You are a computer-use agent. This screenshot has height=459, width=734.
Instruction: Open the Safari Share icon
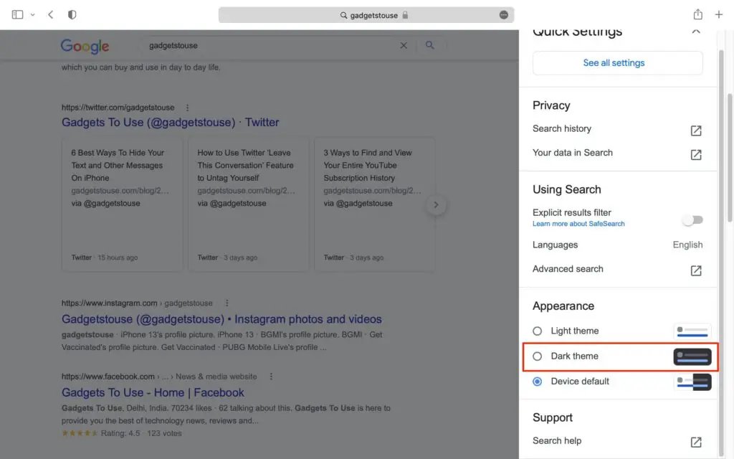(698, 14)
